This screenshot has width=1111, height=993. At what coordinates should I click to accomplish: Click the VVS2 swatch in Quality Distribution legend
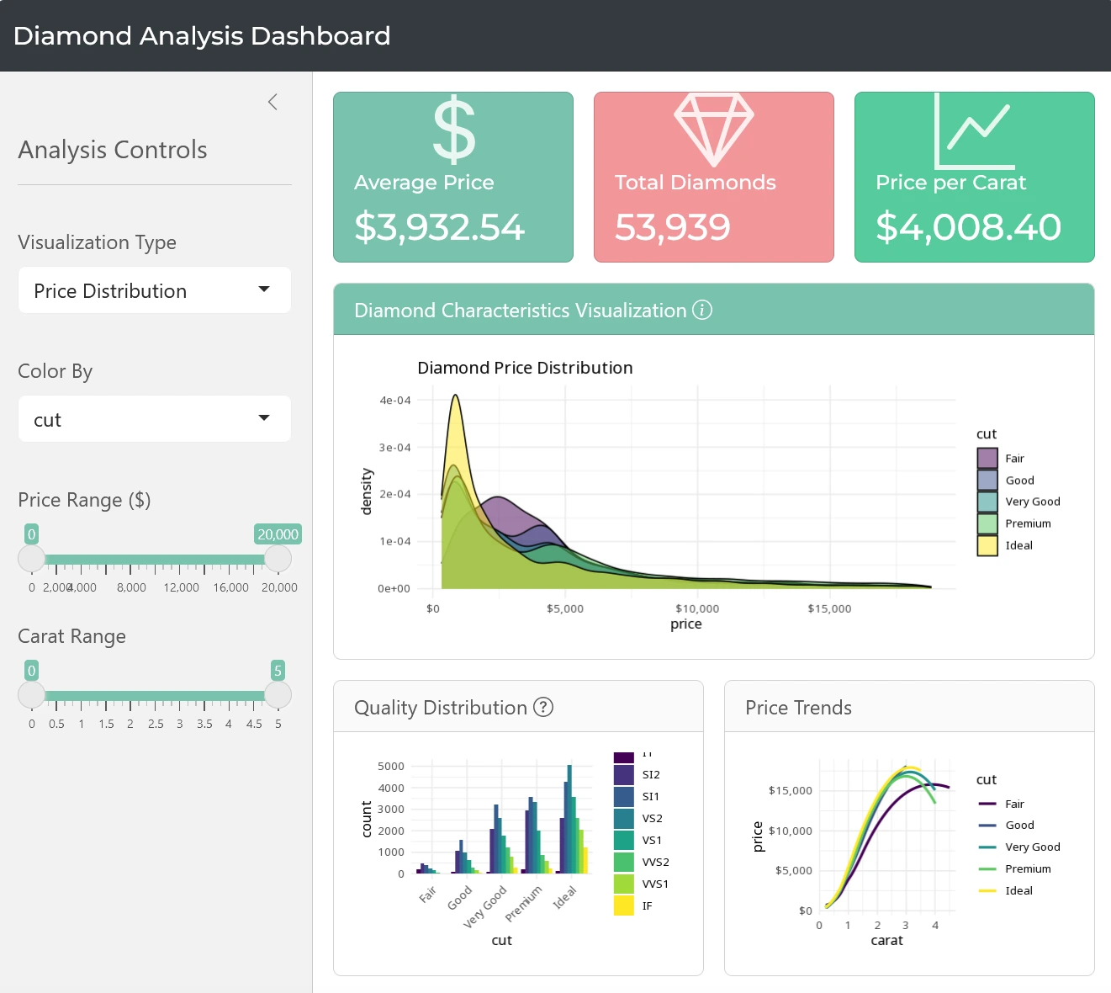pyautogui.click(x=624, y=862)
